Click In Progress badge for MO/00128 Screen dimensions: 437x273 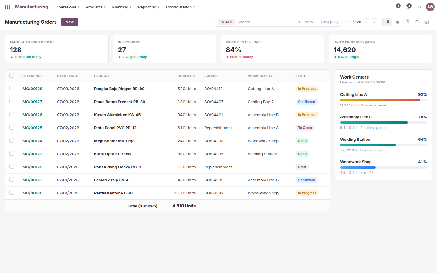point(307,89)
